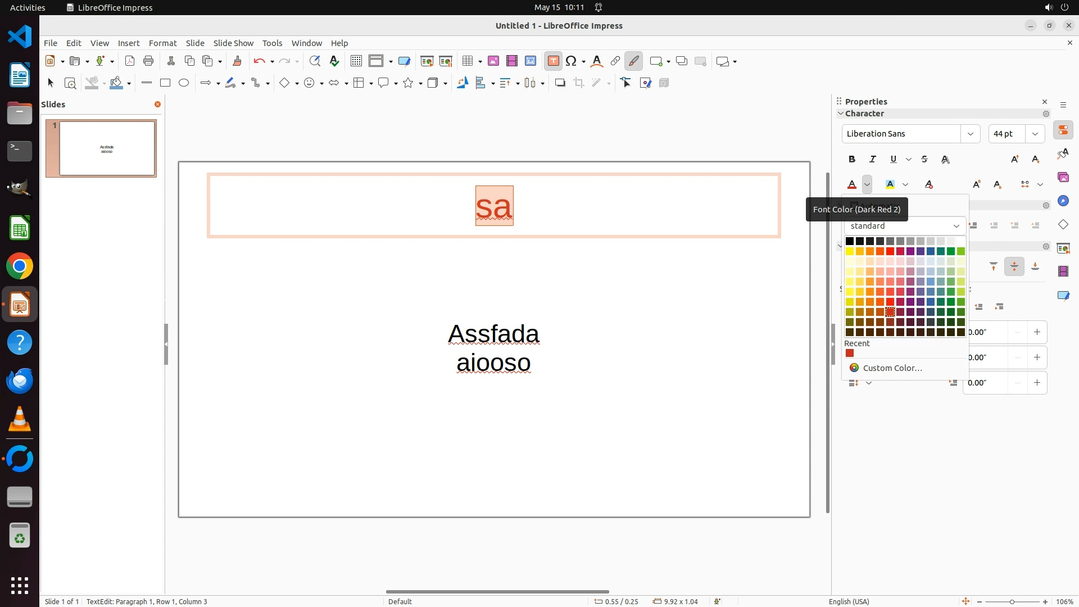The width and height of the screenshot is (1079, 607).
Task: Select the Ellipse shape tool
Action: tap(184, 83)
